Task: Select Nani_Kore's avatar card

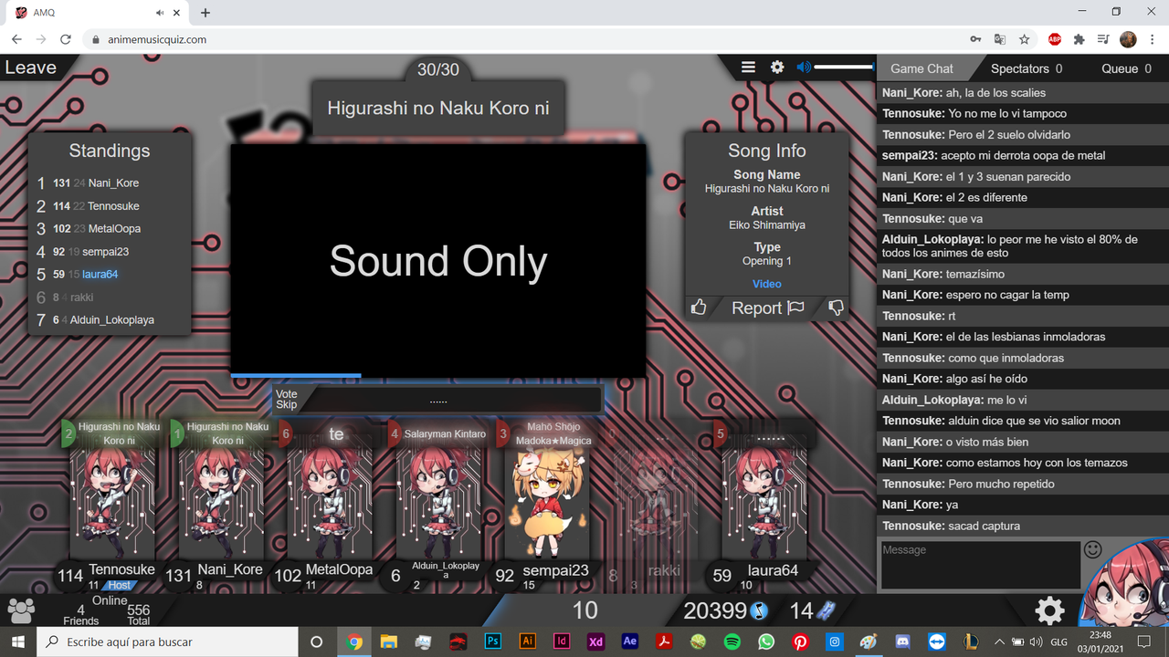Action: [221, 502]
